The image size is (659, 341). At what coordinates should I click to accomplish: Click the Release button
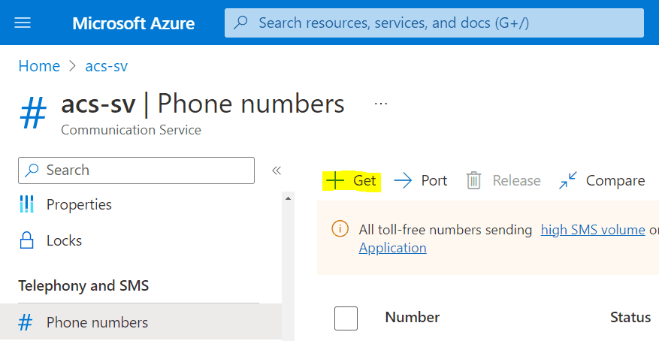(503, 180)
